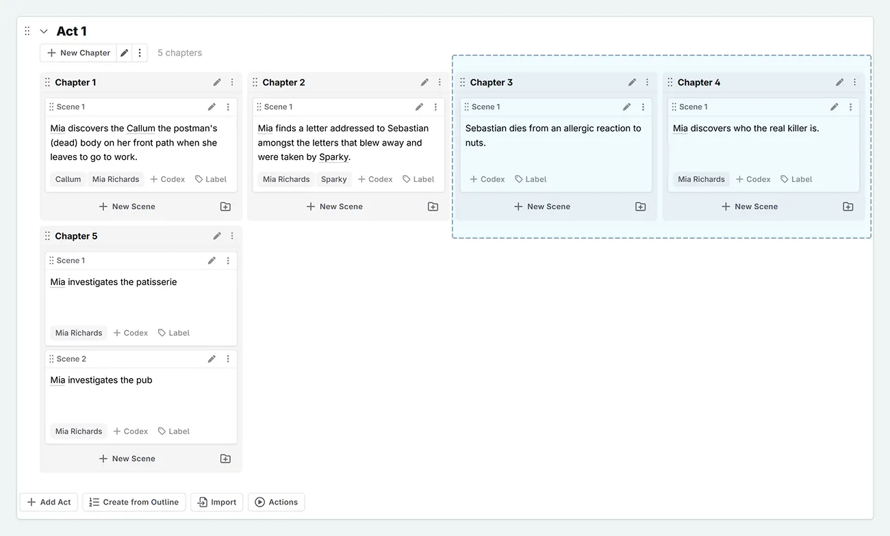Add a Codex entry to the nut allergy scene
Image resolution: width=890 pixels, height=536 pixels.
coord(487,178)
